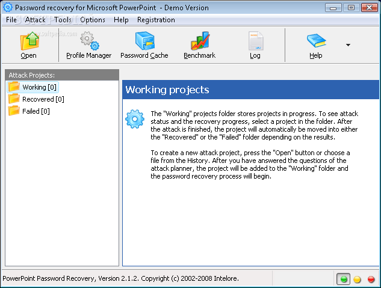Screen dimensions: 381x288
Task: Click the yellow status light button
Action: tap(357, 279)
